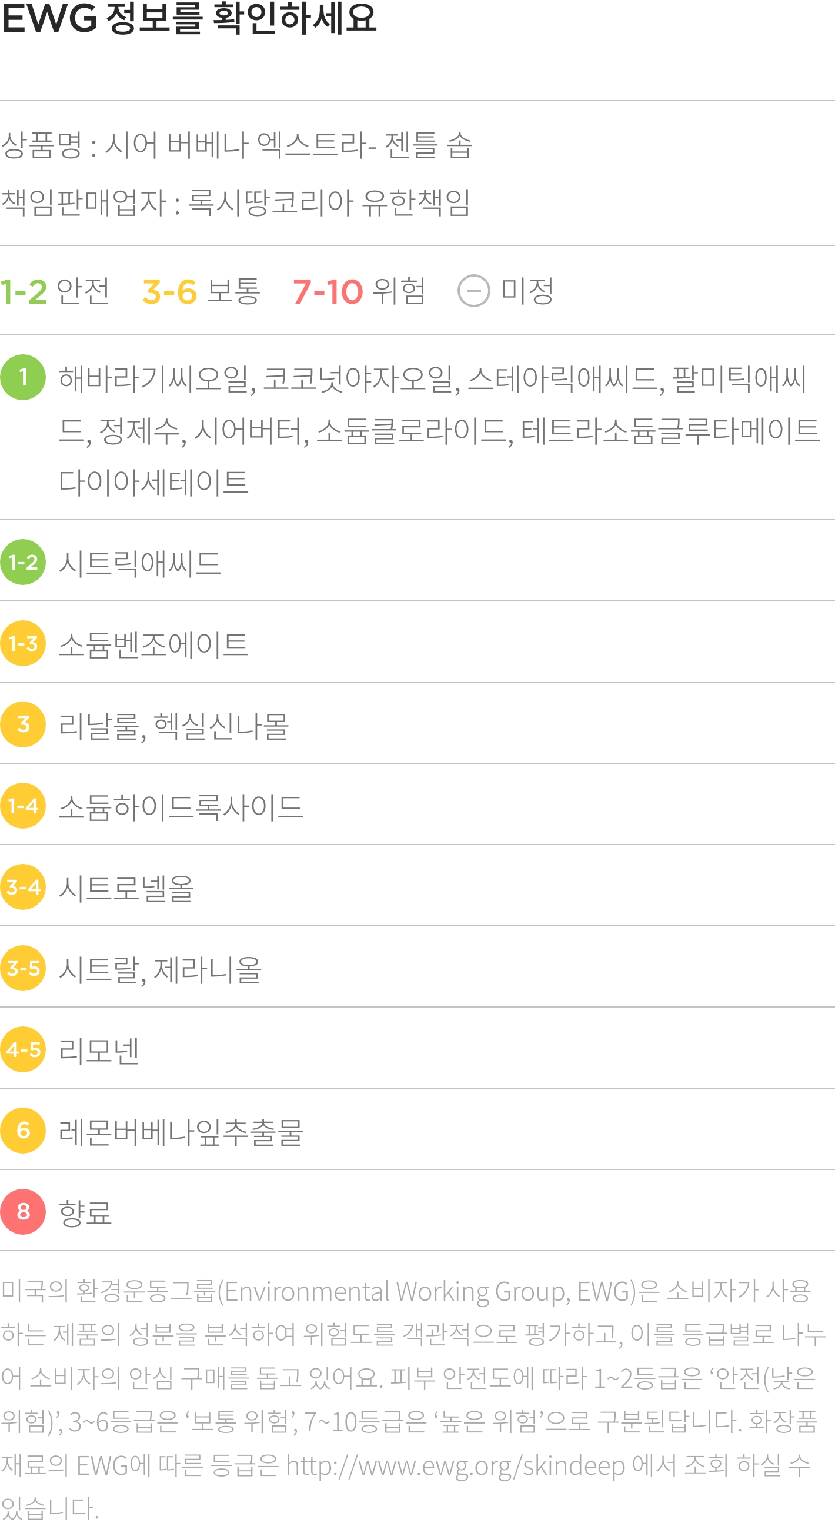Click the green 1-2 grade badge
The width and height of the screenshot is (835, 1529).
pyautogui.click(x=23, y=562)
